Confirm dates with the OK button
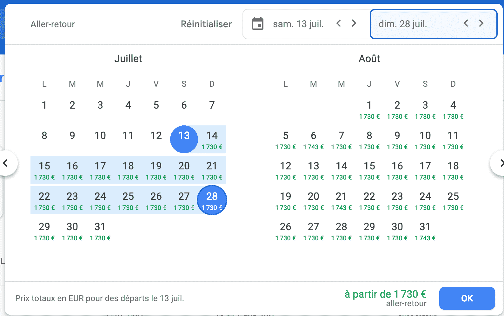The width and height of the screenshot is (504, 316). coord(467,298)
